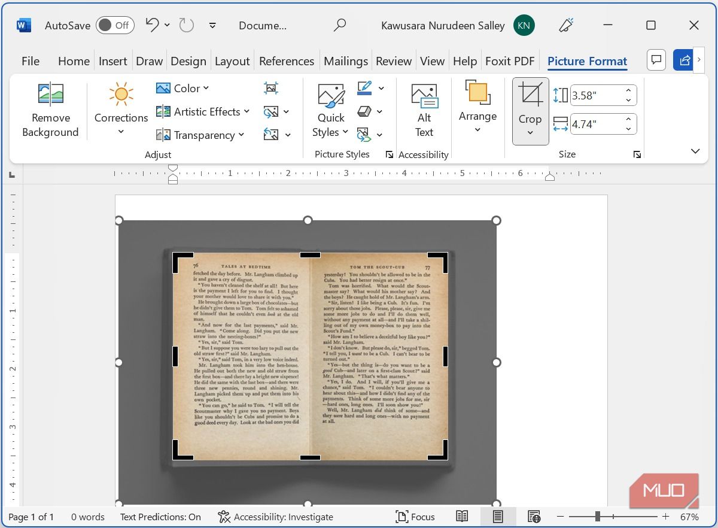Screen dimensions: 718x528
Task: Select the Transparency icon
Action: point(163,135)
